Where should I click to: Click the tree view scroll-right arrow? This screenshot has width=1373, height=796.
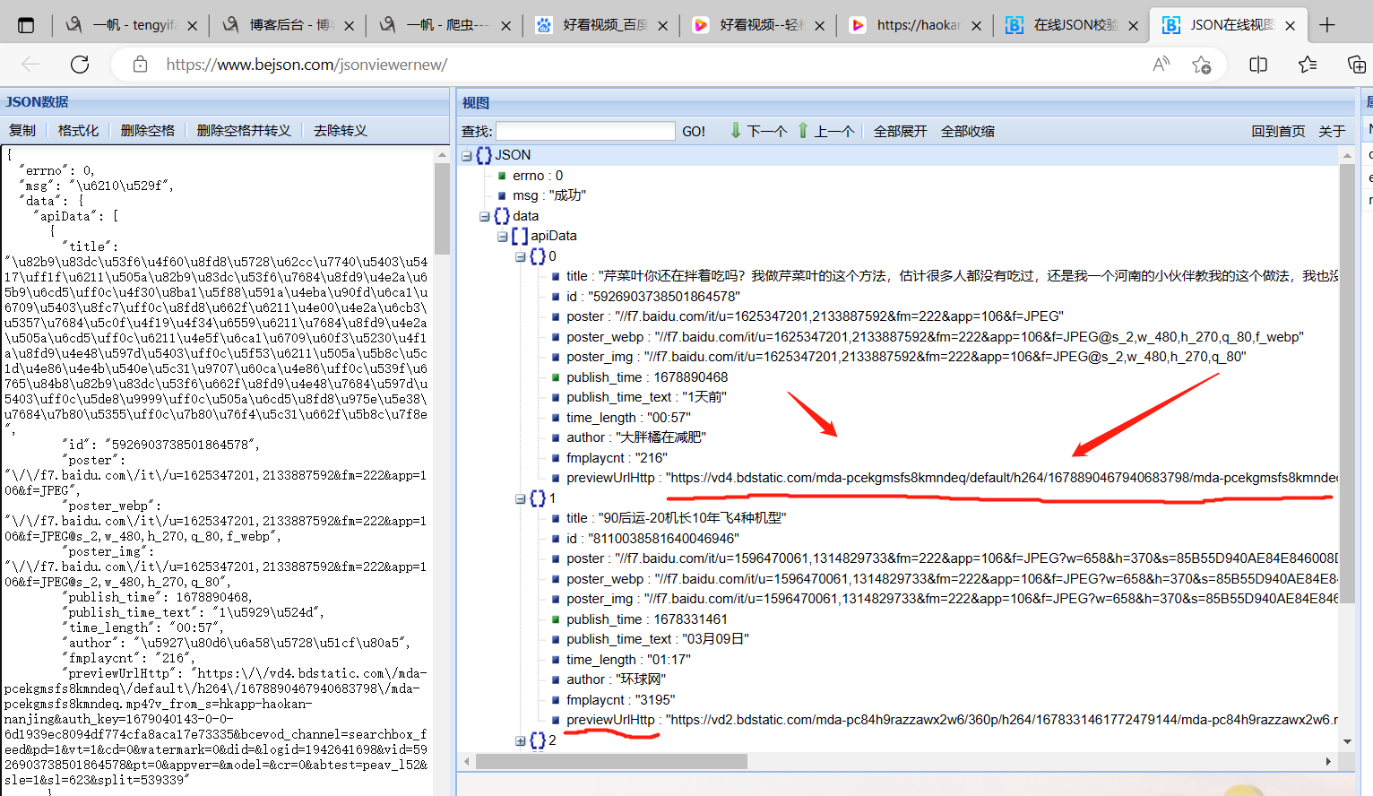[1328, 761]
